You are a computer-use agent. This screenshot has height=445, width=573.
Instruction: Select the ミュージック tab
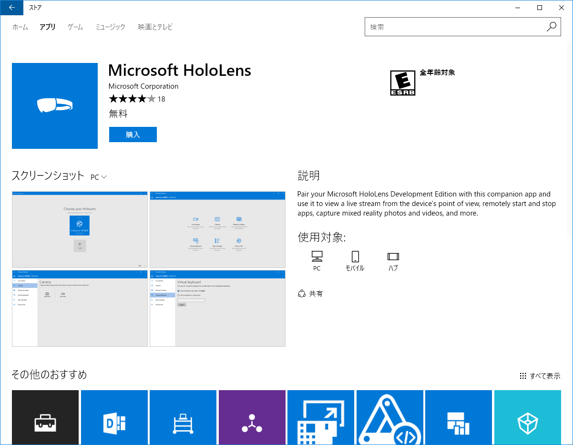tap(110, 27)
